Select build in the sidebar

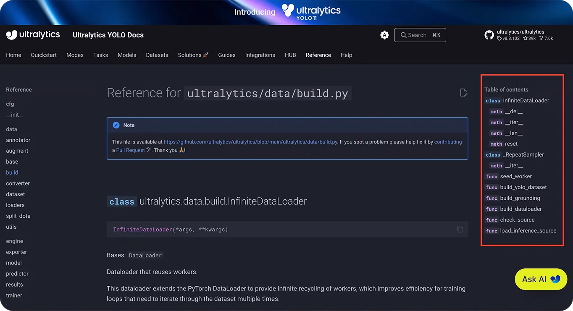click(x=12, y=173)
